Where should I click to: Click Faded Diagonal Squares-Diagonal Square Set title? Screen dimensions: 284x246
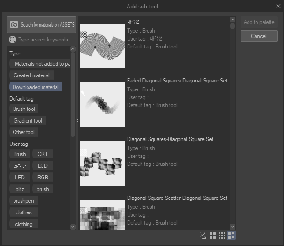[x=177, y=81]
